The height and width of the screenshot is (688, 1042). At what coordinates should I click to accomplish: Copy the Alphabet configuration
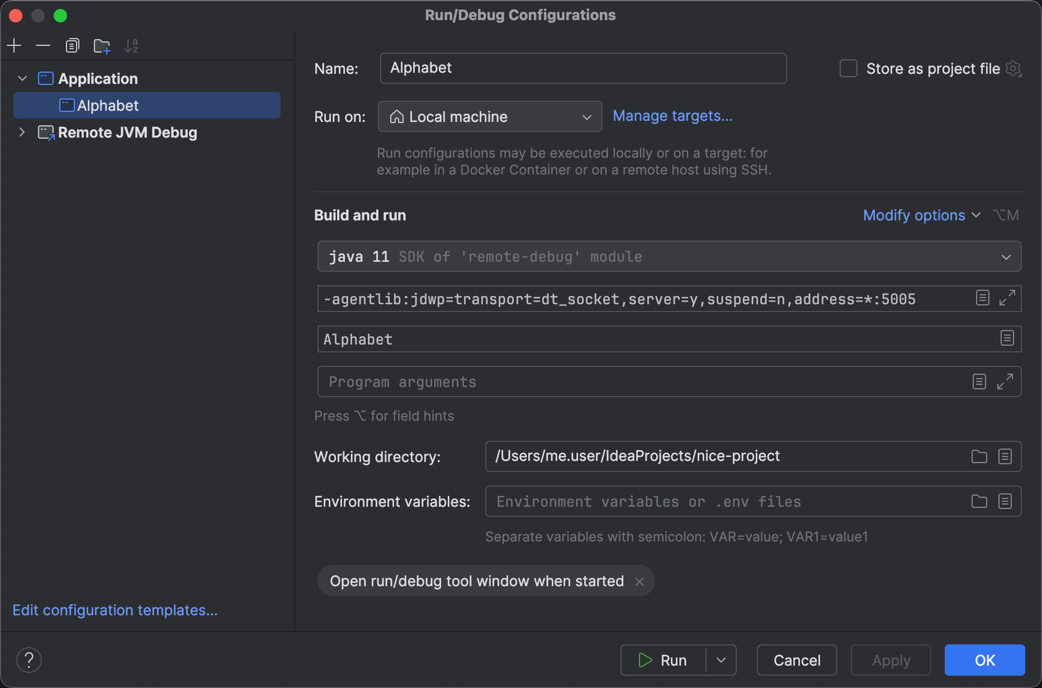point(72,45)
